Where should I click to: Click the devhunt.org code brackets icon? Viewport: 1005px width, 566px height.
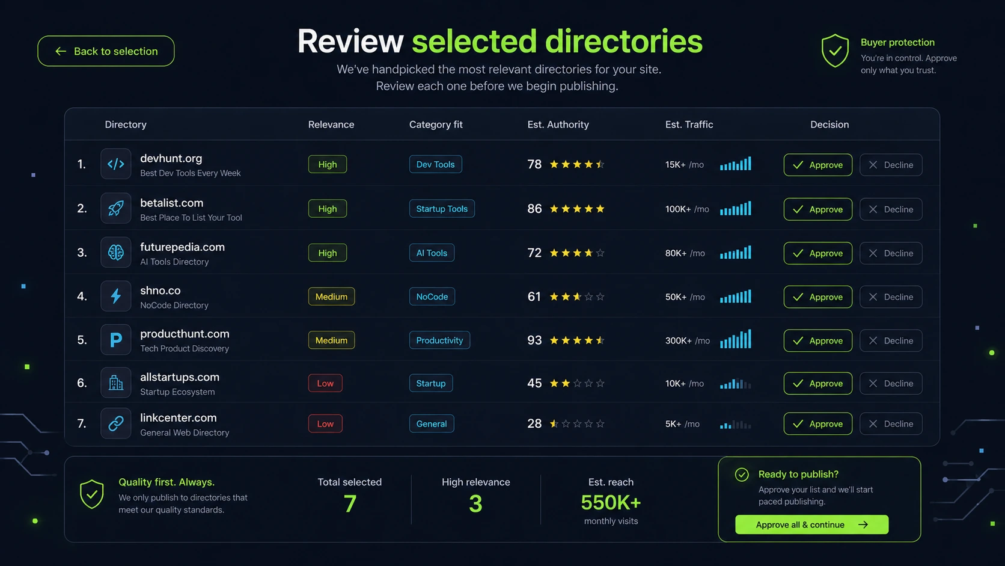(x=116, y=164)
